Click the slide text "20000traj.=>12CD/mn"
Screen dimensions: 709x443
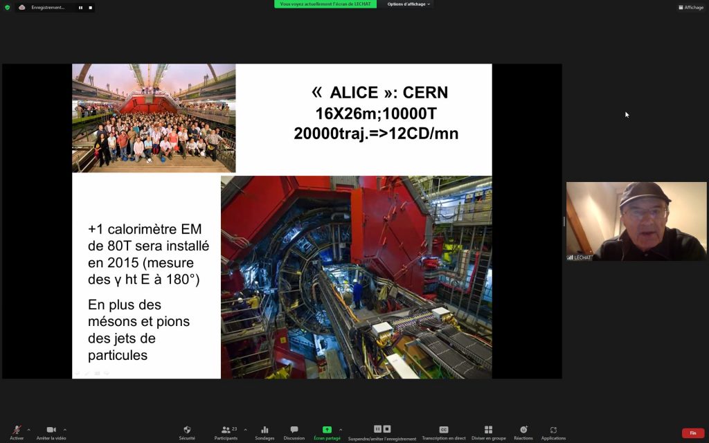click(376, 134)
